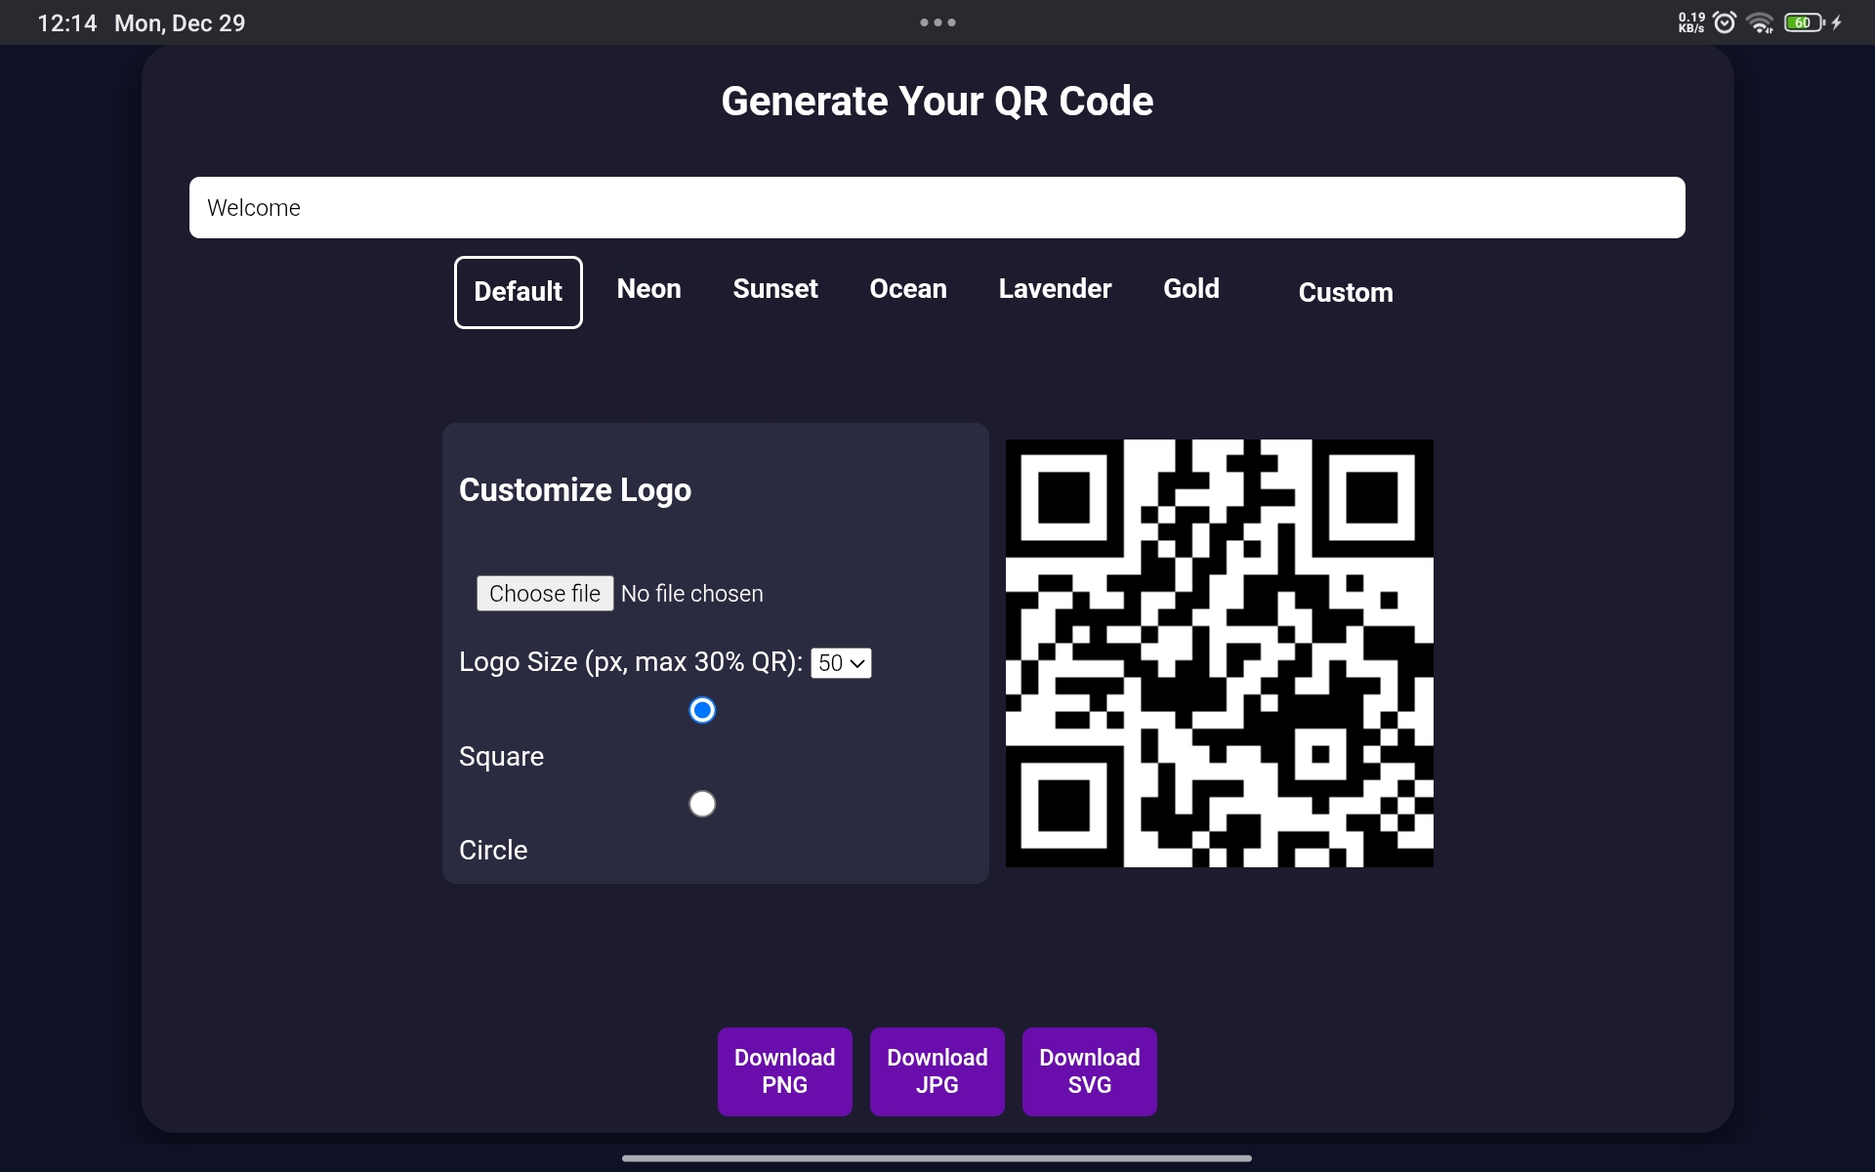Select the Lavender theme
1875x1172 pixels.
pos(1055,289)
